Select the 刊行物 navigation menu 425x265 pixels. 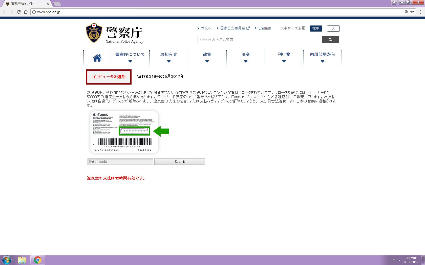click(284, 57)
